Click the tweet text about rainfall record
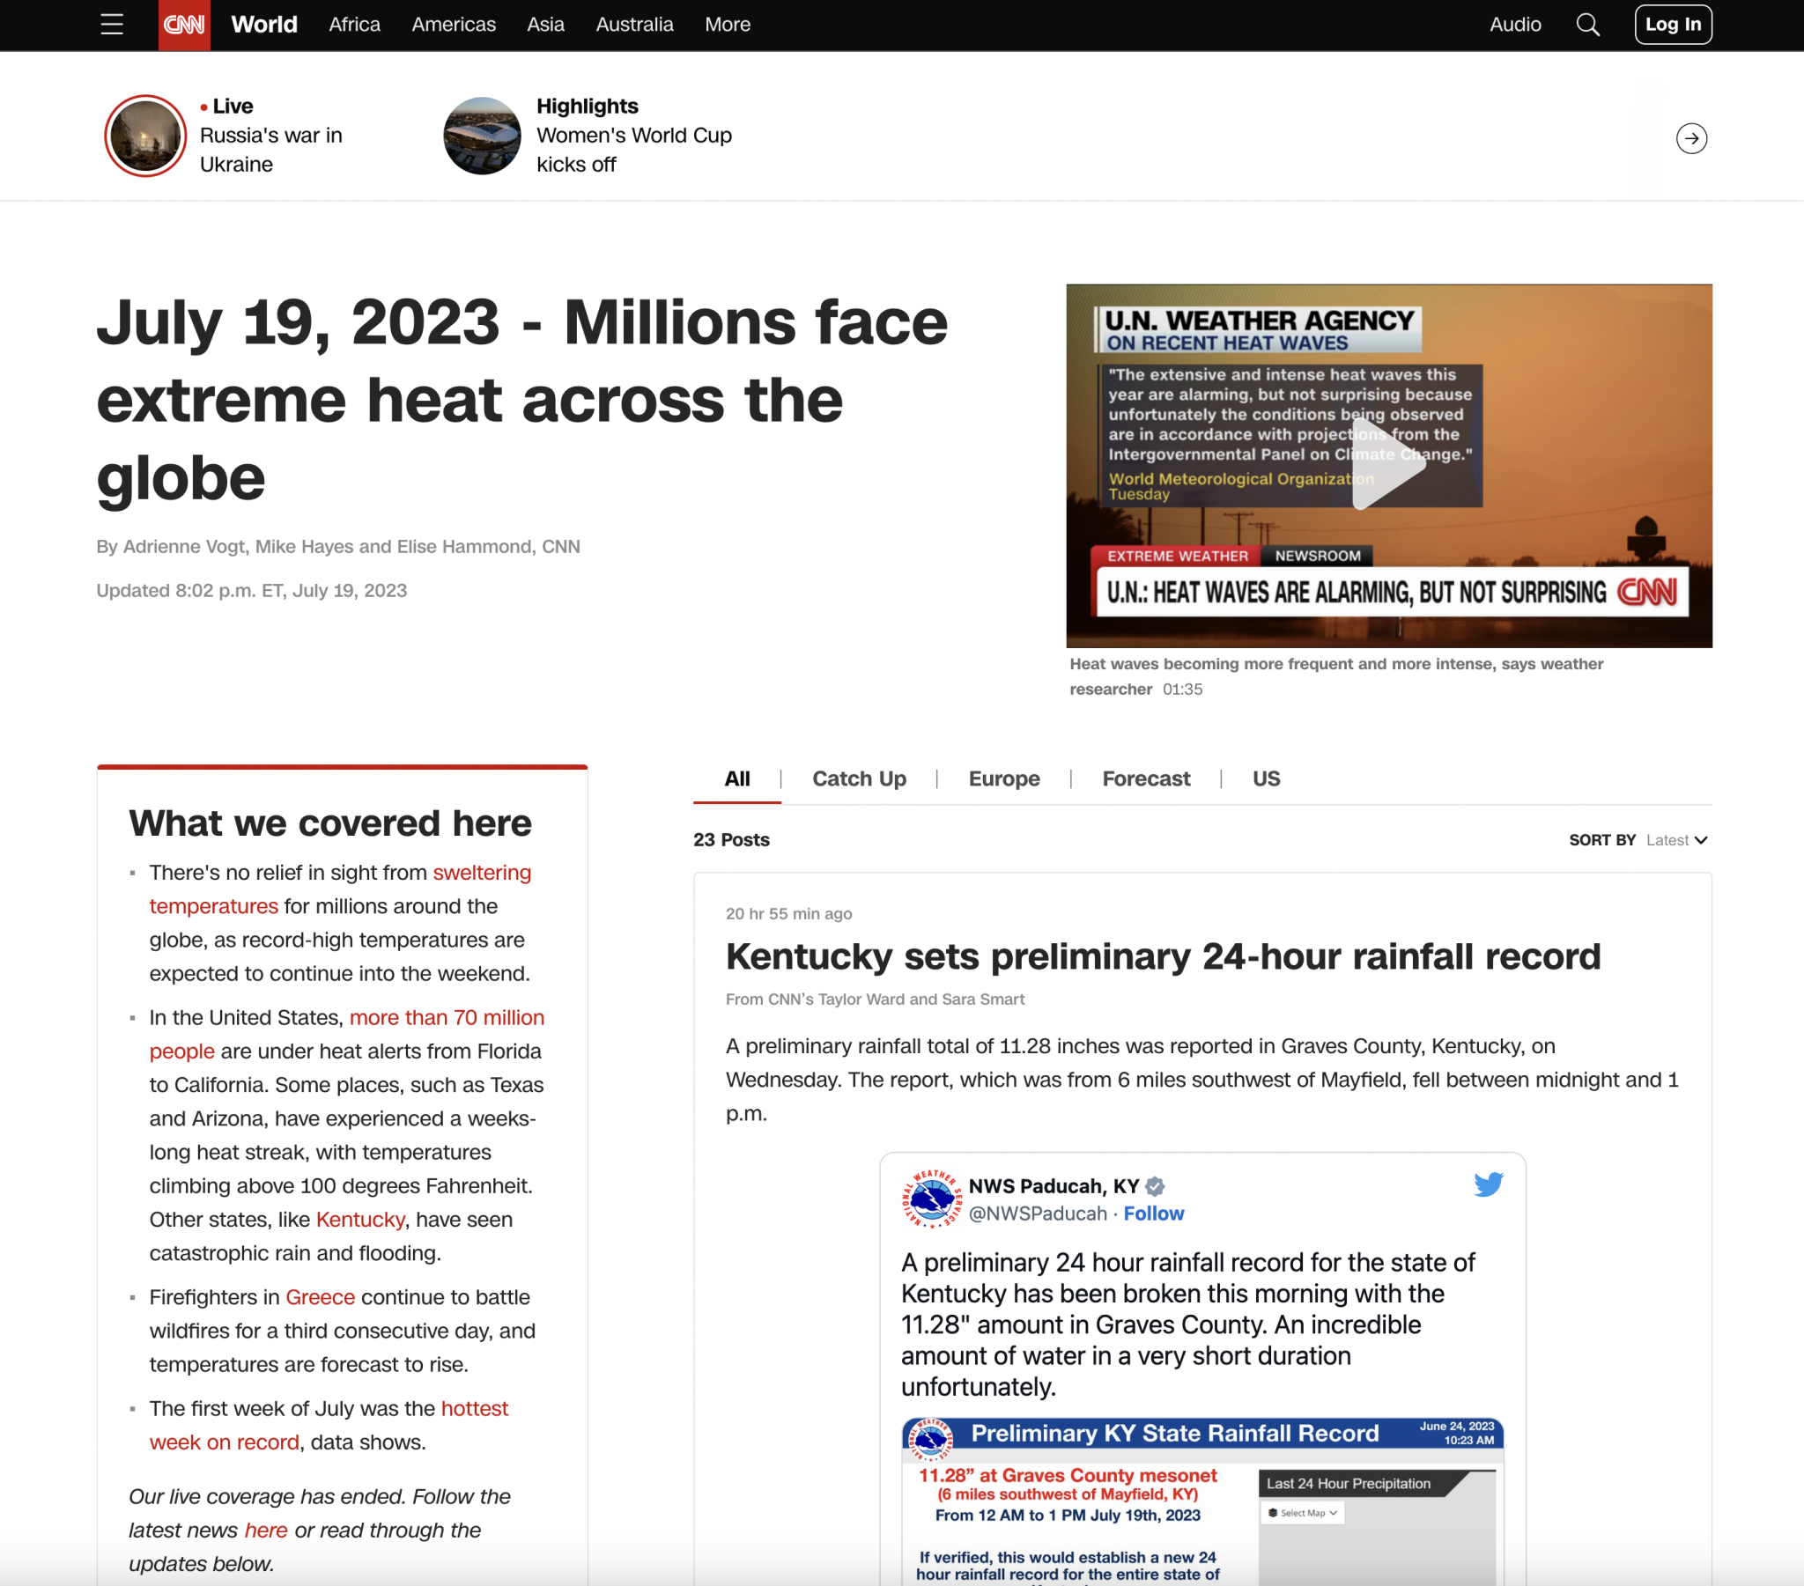Screen dimensions: 1804x1586 point(1187,1324)
